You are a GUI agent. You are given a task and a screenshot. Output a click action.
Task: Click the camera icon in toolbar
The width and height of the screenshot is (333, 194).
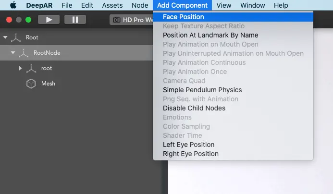click(117, 20)
